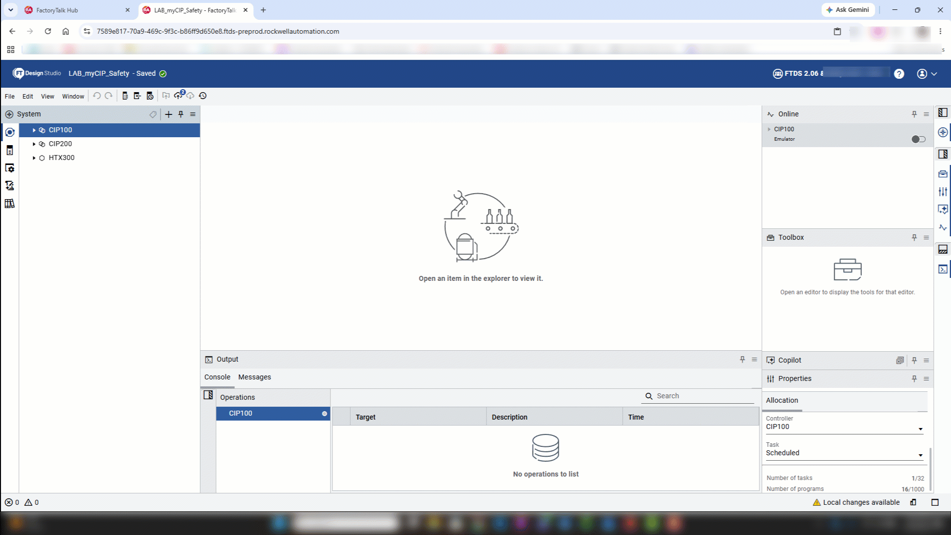Expand the CIP100 tree node arrow
Screen dimensions: 951x535
tap(34, 130)
